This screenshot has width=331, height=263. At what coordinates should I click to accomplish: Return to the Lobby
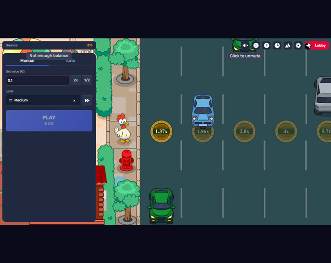[x=317, y=46]
